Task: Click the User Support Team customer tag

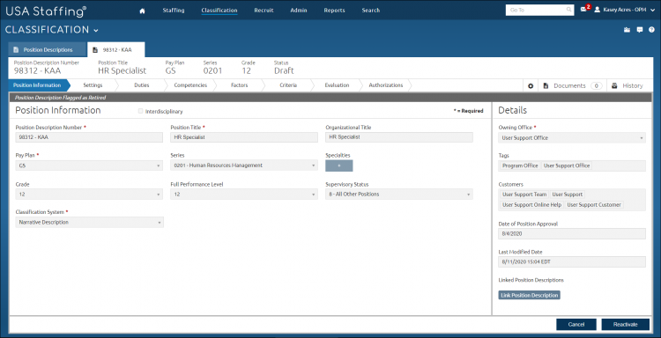Action: 524,195
